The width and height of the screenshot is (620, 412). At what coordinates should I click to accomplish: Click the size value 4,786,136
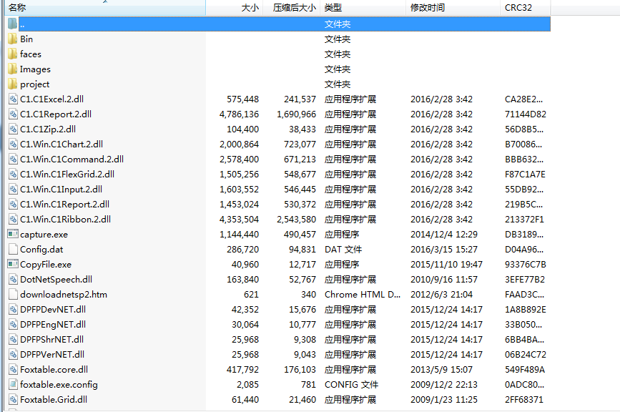coord(240,114)
